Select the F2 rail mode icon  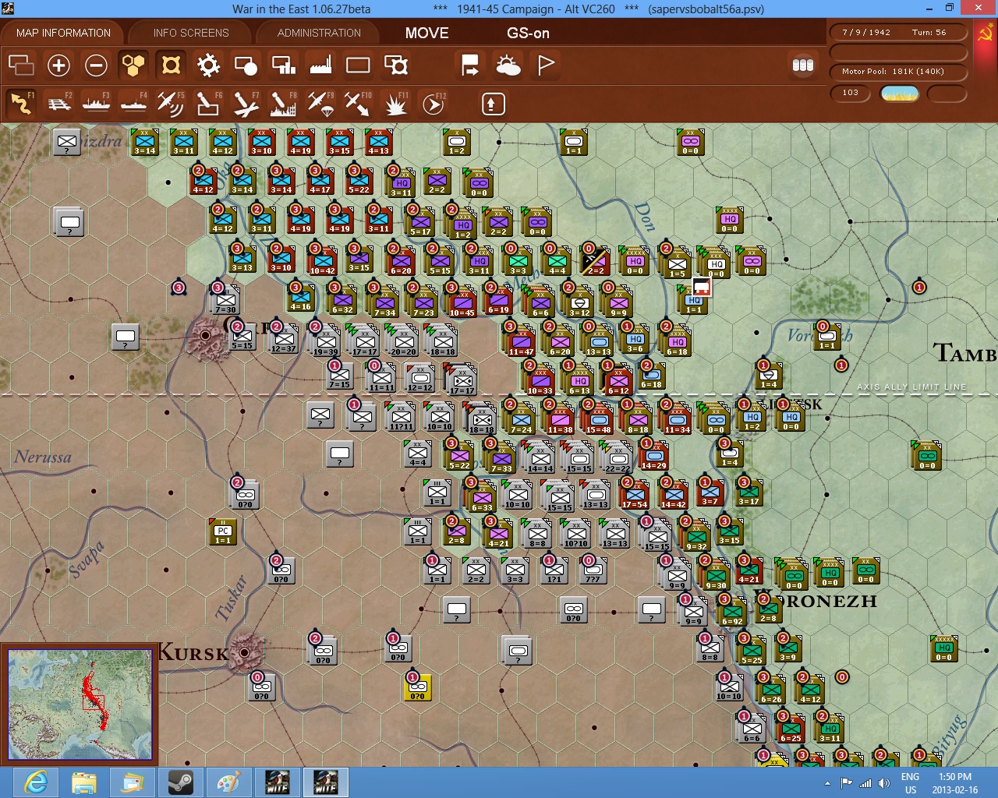click(58, 104)
